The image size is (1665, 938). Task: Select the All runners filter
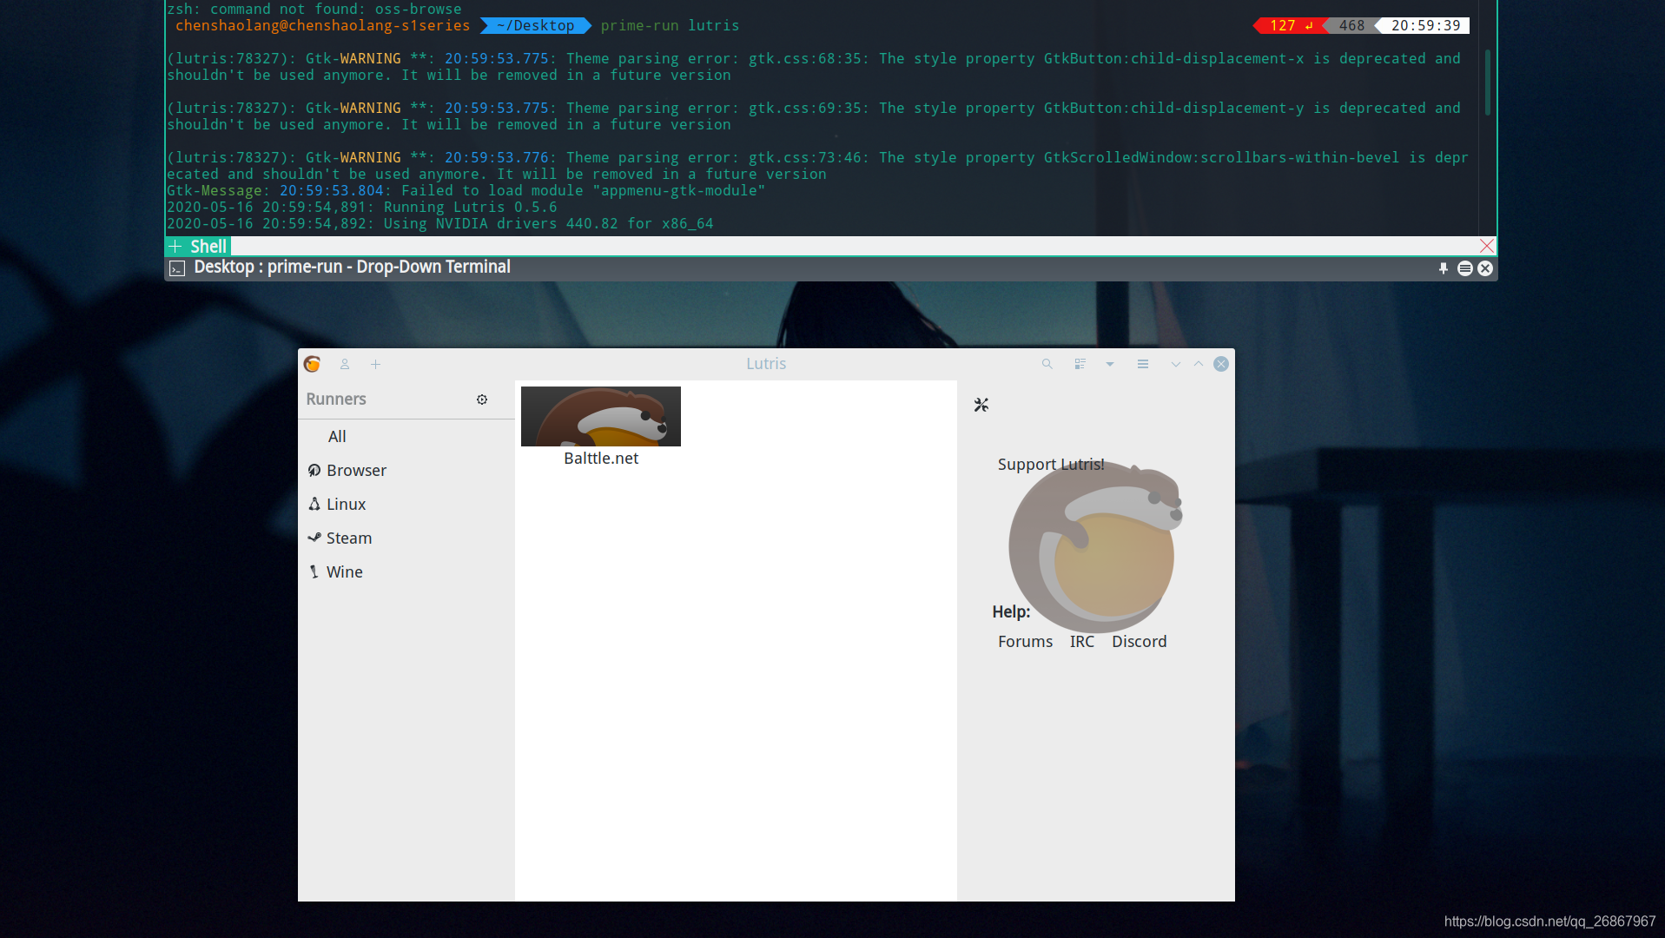[x=406, y=437]
